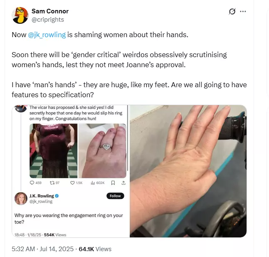The width and height of the screenshot is (269, 257).
Task: Click Sam Connor's avatar
Action: 20,15
